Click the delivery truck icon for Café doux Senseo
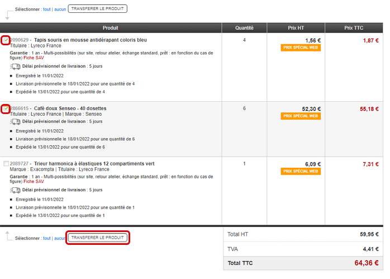The image size is (390, 279). point(15,121)
